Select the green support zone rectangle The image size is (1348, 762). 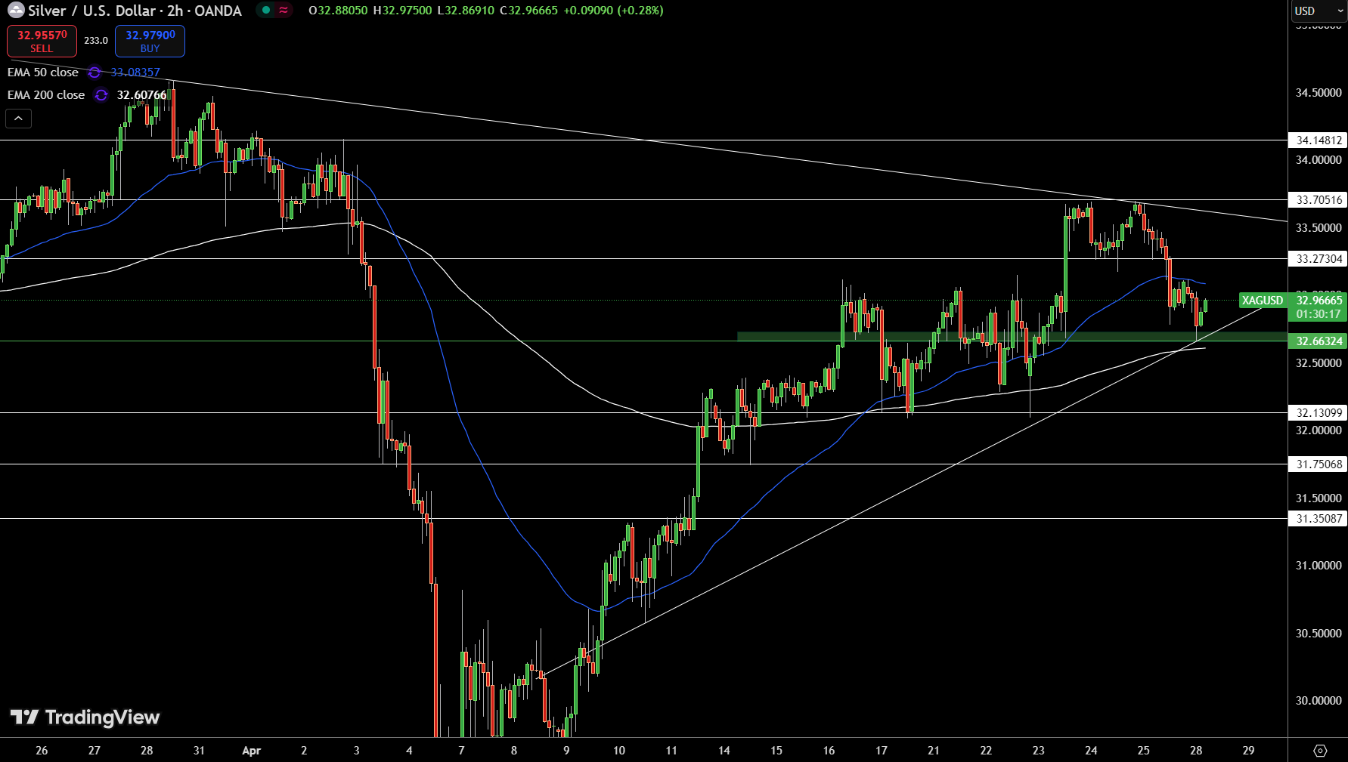pyautogui.click(x=983, y=337)
